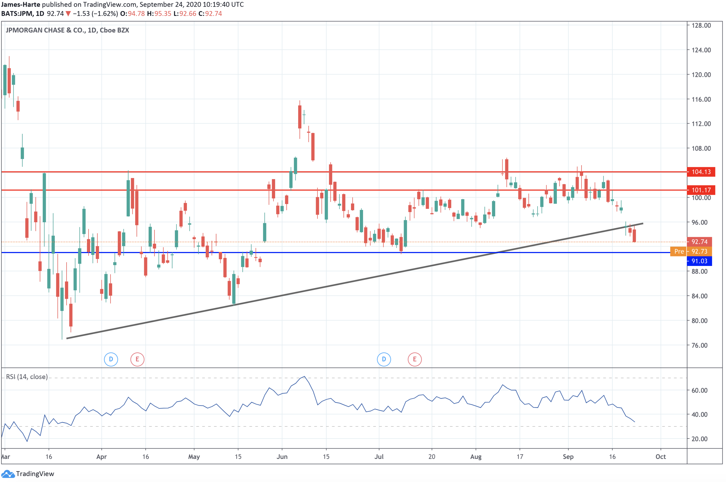Click the 128.00 label on price axis
This screenshot has height=482, width=726.
tap(701, 25)
